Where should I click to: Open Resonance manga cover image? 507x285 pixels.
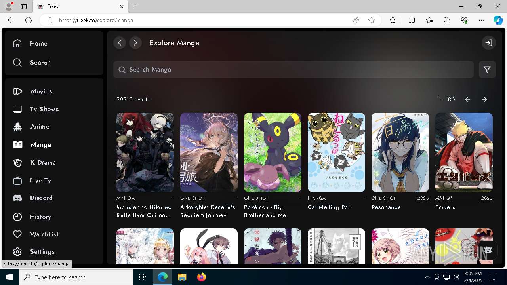(400, 152)
